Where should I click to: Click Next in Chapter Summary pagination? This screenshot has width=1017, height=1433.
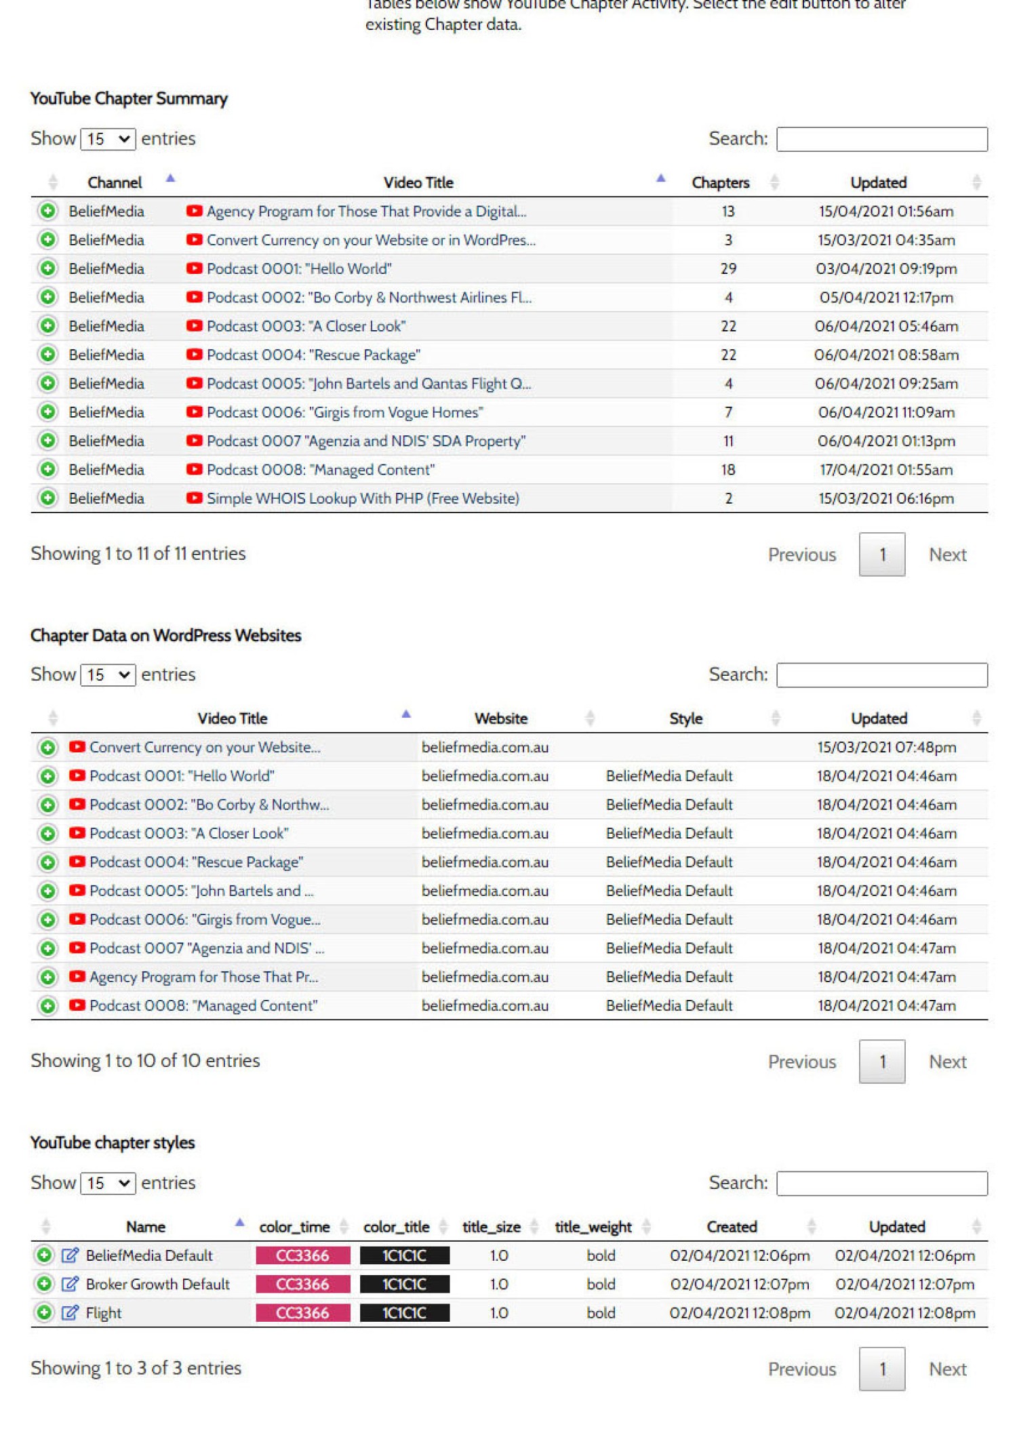click(947, 554)
